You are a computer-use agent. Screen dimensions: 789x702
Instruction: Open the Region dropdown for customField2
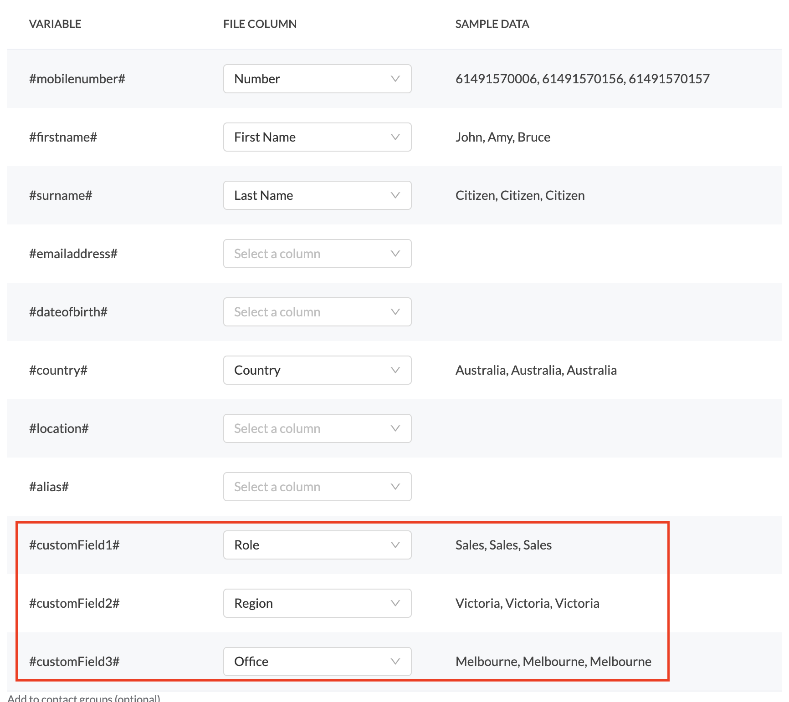318,603
